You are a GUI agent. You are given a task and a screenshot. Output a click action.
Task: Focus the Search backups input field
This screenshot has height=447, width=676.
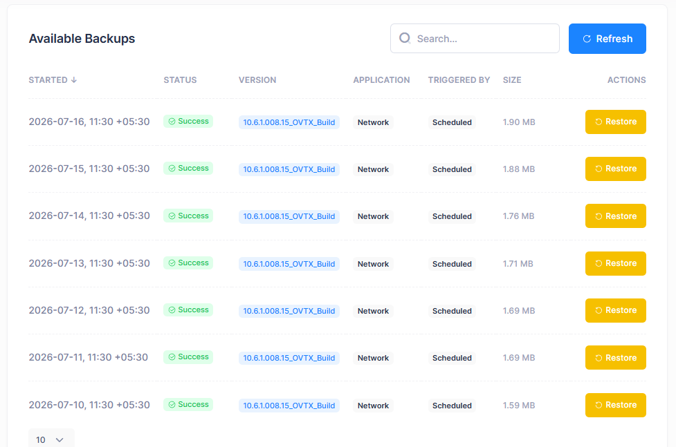[x=475, y=38]
